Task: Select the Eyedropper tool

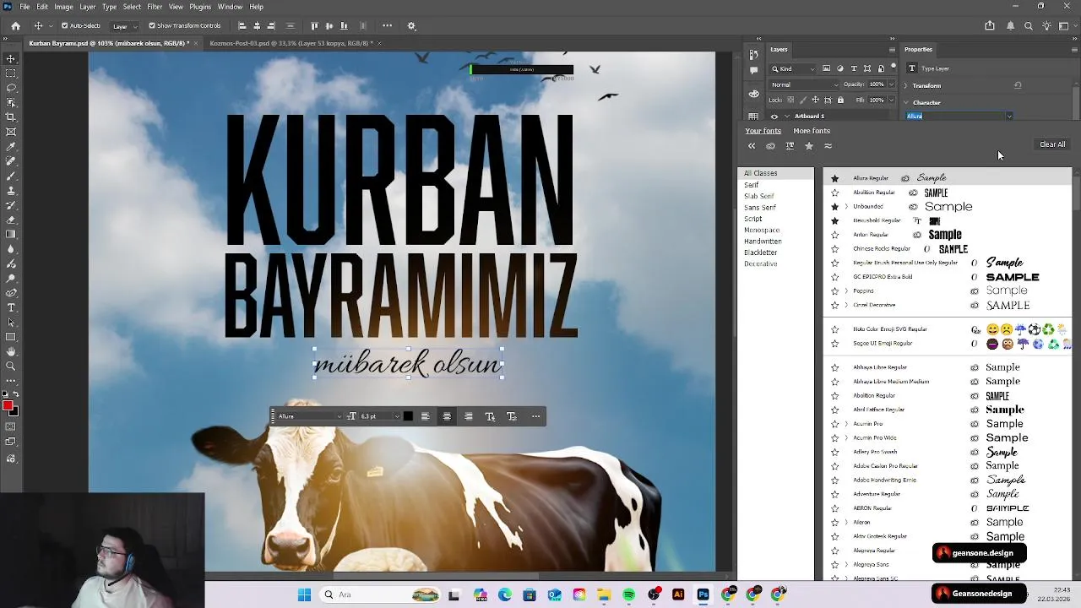Action: click(x=11, y=146)
